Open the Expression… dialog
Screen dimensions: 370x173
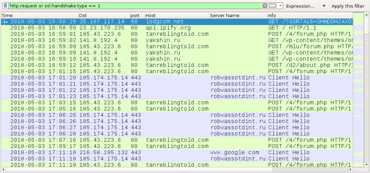click(300, 6)
